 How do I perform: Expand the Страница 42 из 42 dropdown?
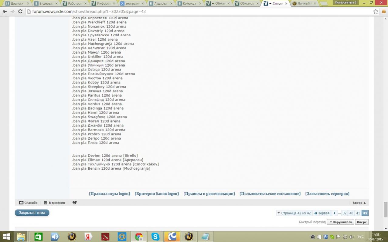pos(294,213)
